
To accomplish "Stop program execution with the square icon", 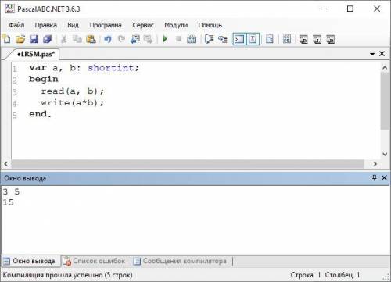I will [x=178, y=39].
